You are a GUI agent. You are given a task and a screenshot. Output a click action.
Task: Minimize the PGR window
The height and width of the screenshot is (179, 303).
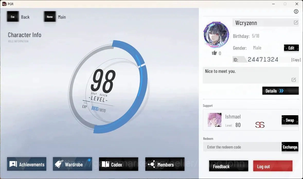point(273,4)
